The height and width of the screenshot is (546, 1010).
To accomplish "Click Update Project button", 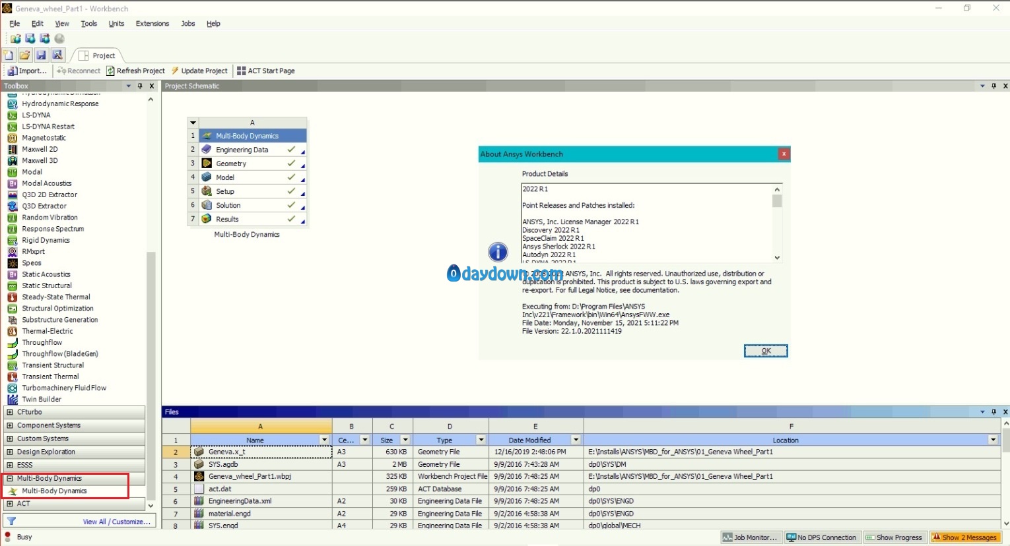I will (x=199, y=71).
